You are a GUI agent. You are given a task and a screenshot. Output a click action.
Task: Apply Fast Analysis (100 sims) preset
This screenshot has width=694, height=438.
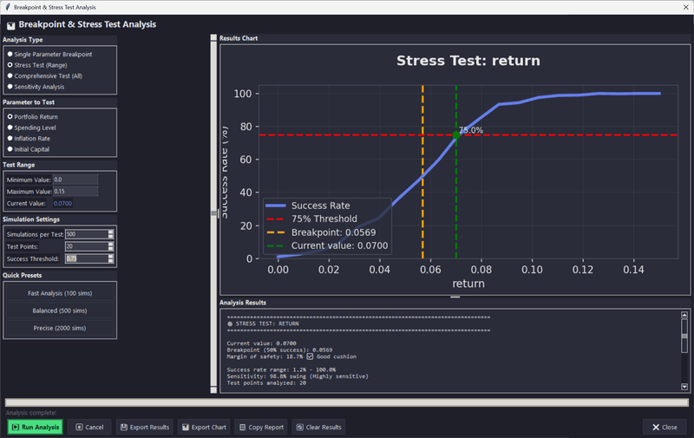(60, 293)
